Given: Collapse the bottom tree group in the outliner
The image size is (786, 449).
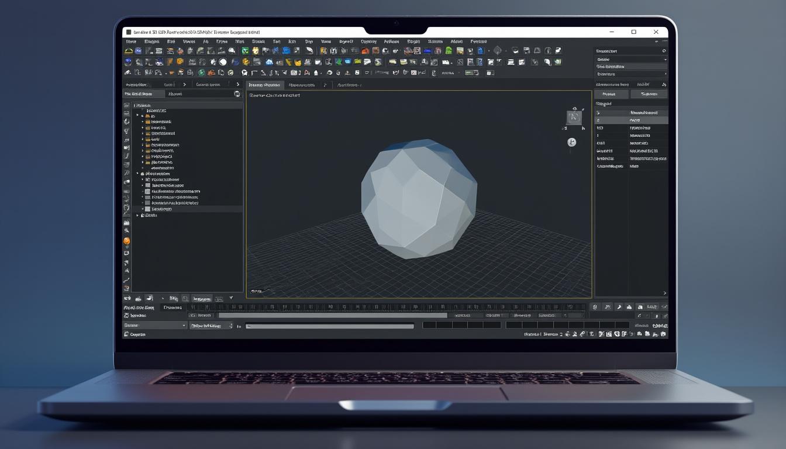Looking at the screenshot, I should [136, 215].
